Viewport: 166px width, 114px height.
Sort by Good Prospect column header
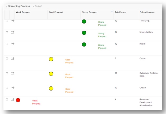(56, 12)
